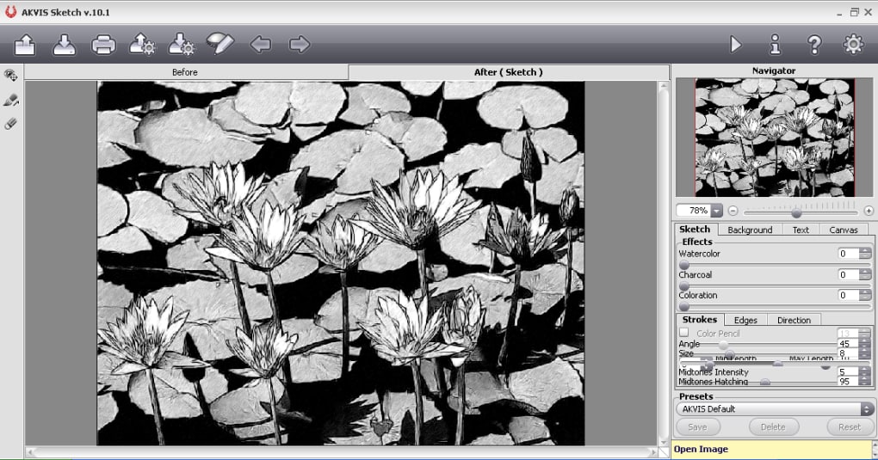Open the Text settings tab
Screen dimensions: 878x460
click(801, 230)
